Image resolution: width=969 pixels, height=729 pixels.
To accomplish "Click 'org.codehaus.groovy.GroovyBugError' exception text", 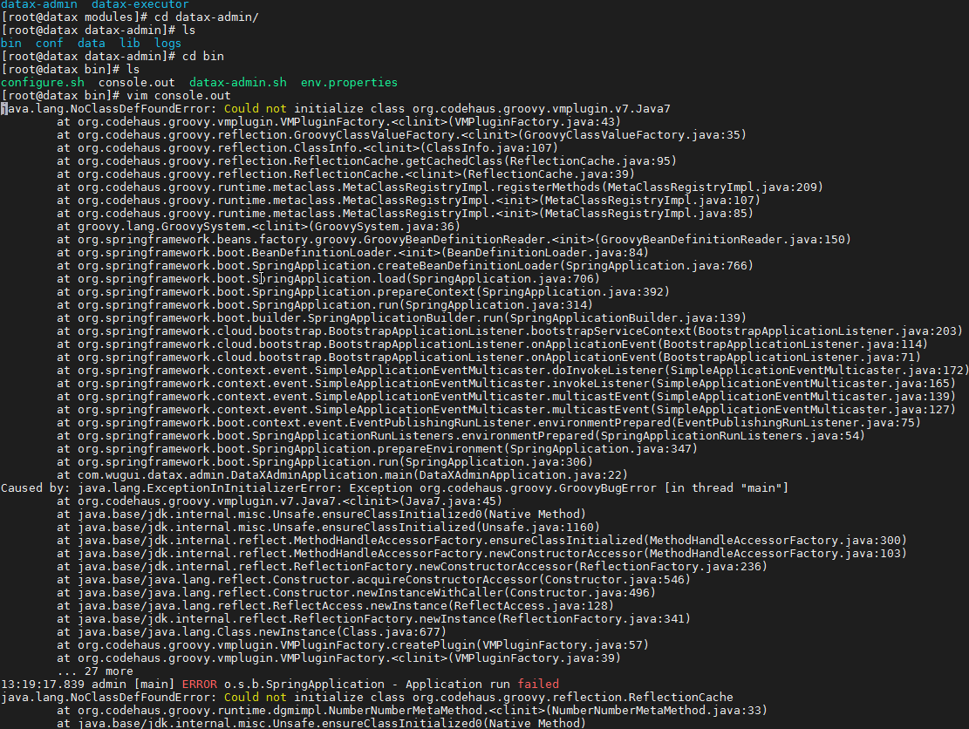I will [x=537, y=488].
